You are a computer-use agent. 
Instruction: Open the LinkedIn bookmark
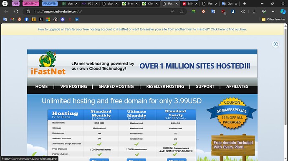coord(77,19)
